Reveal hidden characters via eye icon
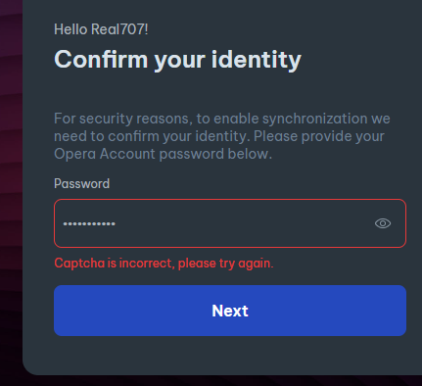Screen dimensions: 422x386 click(x=383, y=223)
